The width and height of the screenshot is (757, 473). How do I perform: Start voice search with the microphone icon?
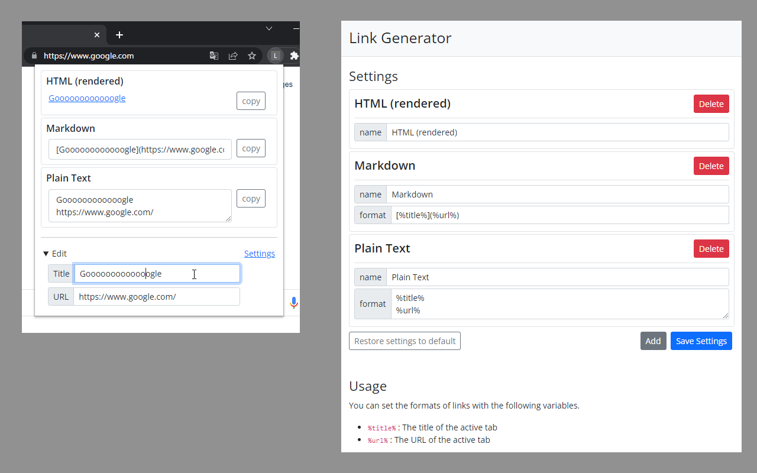pyautogui.click(x=294, y=302)
